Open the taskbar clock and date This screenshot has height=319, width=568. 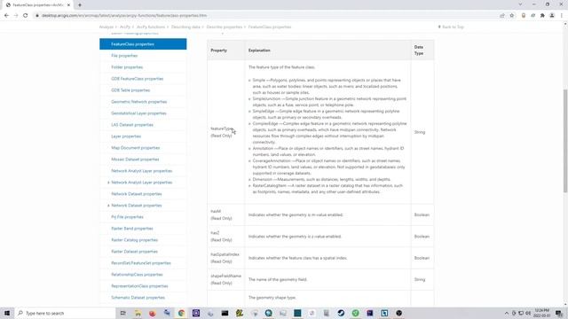pos(541,313)
